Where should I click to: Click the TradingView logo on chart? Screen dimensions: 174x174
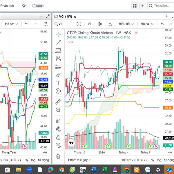coord(71,143)
